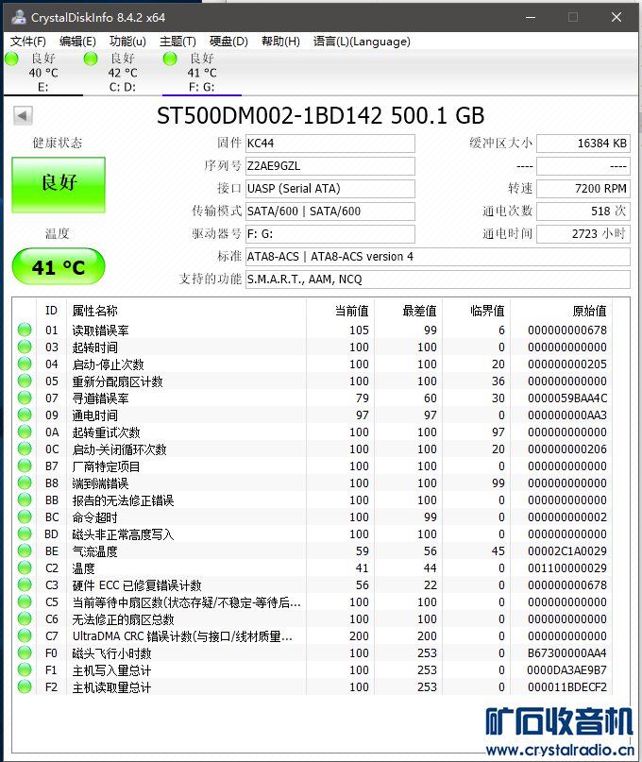This screenshot has height=762, width=642.
Task: Click the disk title ST500DM002-1BD142 500.1 GB
Action: pos(321,115)
